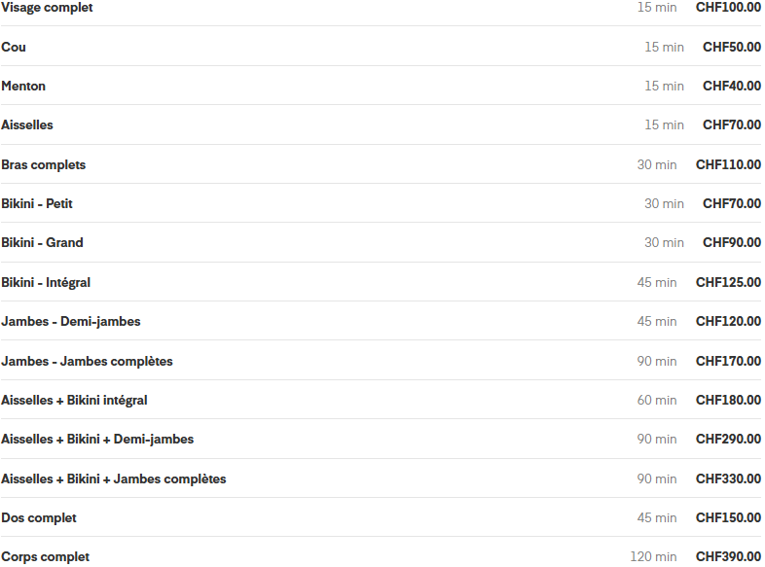
Task: Click the 60 min duration label
Action: pyautogui.click(x=657, y=401)
